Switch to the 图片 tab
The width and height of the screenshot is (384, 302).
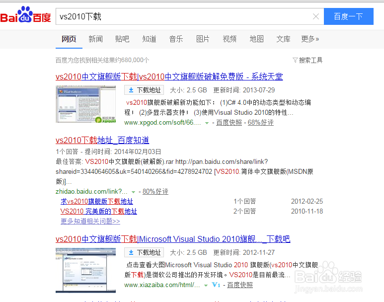point(203,39)
